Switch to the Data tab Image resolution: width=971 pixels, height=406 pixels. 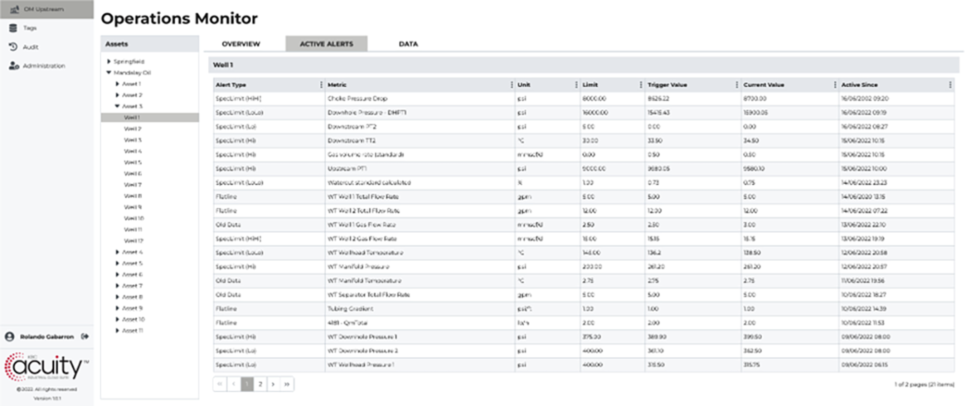pos(408,44)
